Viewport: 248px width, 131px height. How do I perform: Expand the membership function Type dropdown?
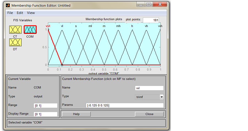pyautogui.click(x=161, y=97)
